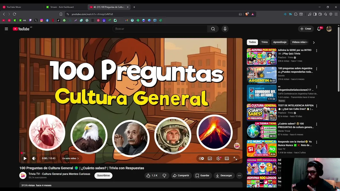
Task: Open options for "#ArgentinoDeSeleccionesC17" video
Action: [316, 87]
